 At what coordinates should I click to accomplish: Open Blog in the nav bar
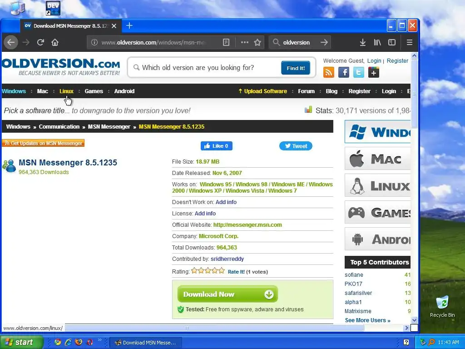point(331,91)
